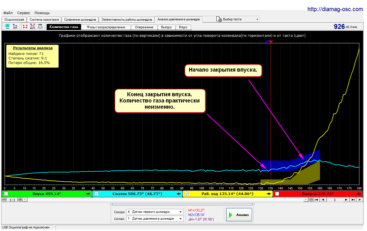Open the diamag-osc.com link
The height and width of the screenshot is (231, 367).
tap(335, 9)
